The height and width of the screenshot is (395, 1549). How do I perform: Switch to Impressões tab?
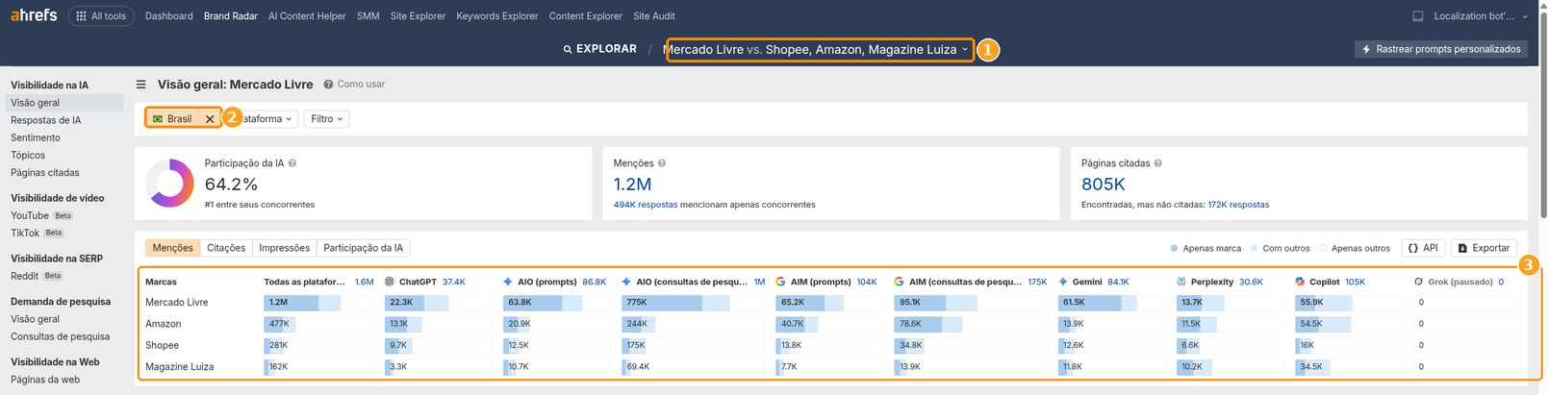click(285, 248)
